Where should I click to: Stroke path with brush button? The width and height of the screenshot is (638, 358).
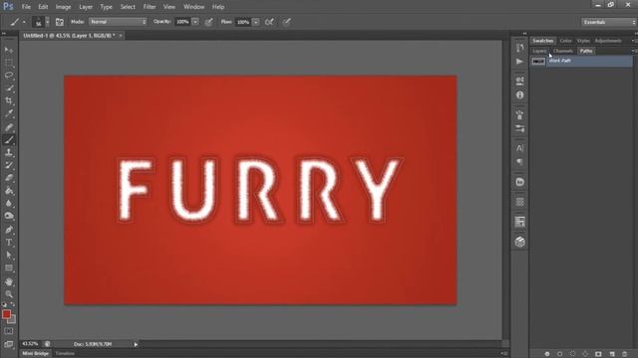pos(560,354)
